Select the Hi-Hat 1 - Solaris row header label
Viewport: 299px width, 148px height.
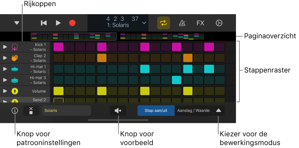coord(38,69)
